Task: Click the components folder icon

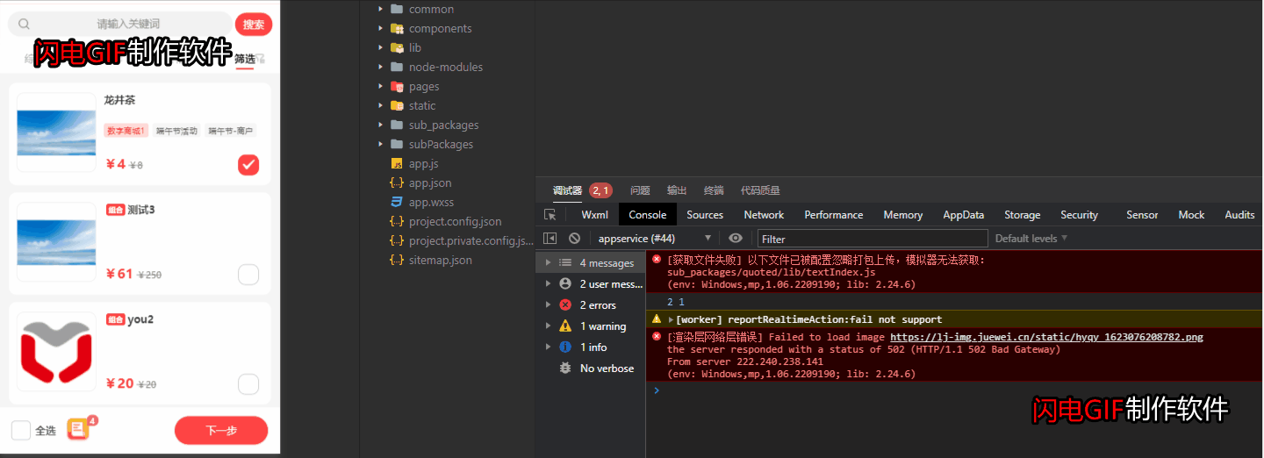Action: tap(397, 29)
